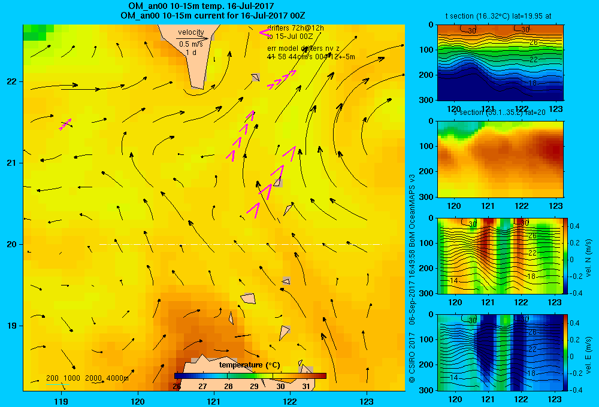Click the vel. N color scale bar

click(566, 256)
